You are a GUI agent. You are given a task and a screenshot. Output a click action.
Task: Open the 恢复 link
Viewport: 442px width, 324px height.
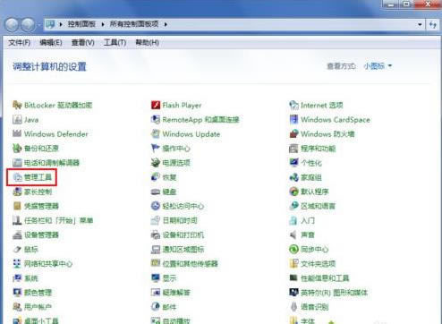pyautogui.click(x=169, y=177)
